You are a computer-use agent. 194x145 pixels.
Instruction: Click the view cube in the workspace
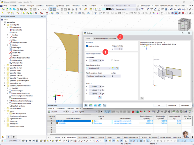pyautogui.click(x=184, y=25)
